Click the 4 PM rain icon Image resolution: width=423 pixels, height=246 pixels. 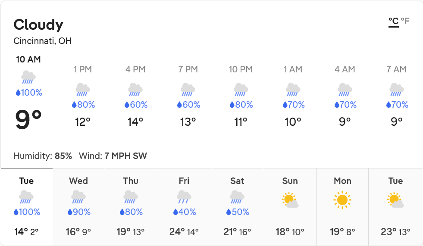135,90
